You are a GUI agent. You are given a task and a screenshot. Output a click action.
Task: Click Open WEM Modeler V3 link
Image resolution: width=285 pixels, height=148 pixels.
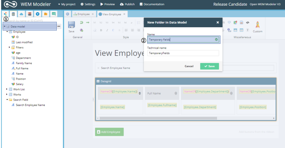tap(265, 4)
